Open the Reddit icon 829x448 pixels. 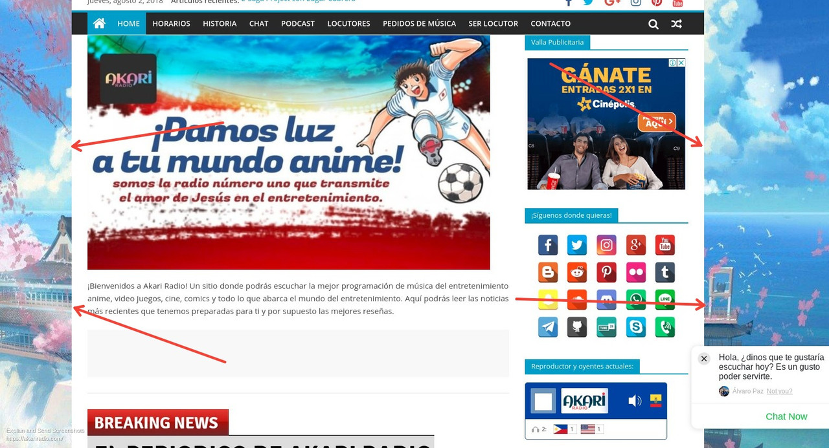pos(577,272)
